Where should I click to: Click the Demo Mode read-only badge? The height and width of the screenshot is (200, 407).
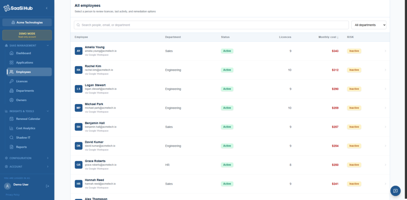(x=27, y=35)
